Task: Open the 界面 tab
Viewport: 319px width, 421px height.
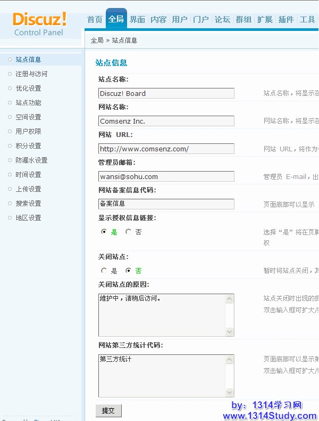Action: pyautogui.click(x=137, y=20)
